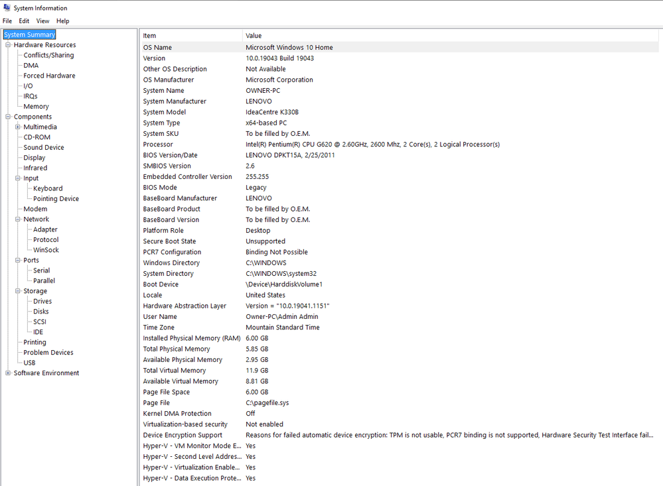663x486 pixels.
Task: Select the IRQs tree item
Action: coord(31,96)
